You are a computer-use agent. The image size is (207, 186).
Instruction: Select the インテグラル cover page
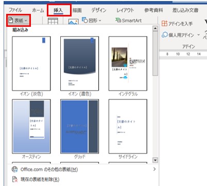128,66
